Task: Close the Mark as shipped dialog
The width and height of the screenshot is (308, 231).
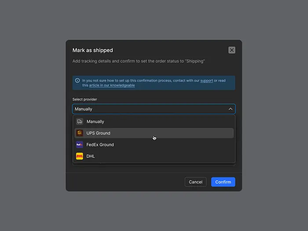Action: tap(232, 50)
